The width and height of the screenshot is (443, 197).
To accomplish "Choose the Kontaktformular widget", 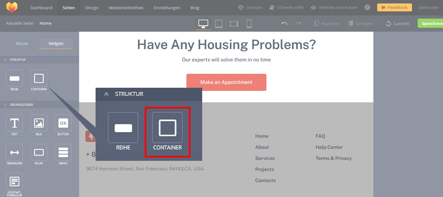I will pyautogui.click(x=15, y=181).
